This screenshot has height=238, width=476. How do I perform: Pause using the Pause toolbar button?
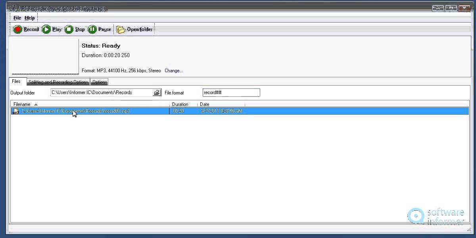click(100, 29)
